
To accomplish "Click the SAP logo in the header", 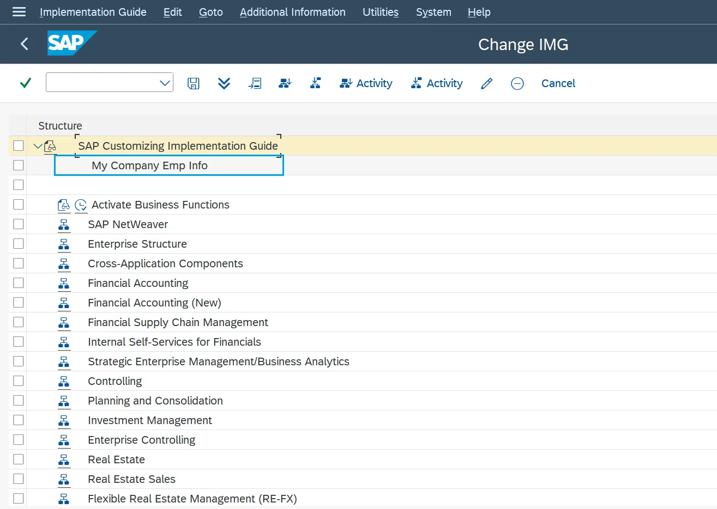I will click(72, 43).
